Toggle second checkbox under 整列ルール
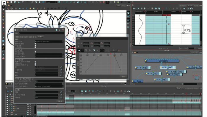This screenshot has height=117, width=207. click(x=35, y=45)
